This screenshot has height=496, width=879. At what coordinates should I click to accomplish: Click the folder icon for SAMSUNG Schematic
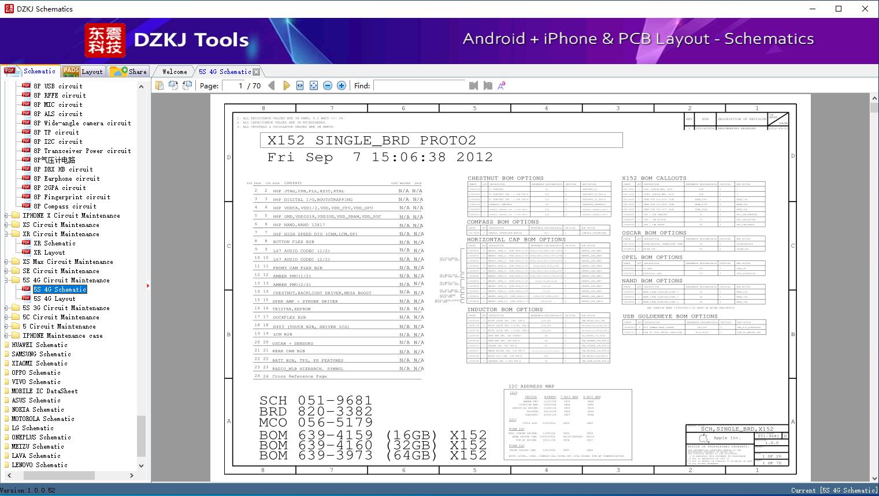tap(5, 354)
